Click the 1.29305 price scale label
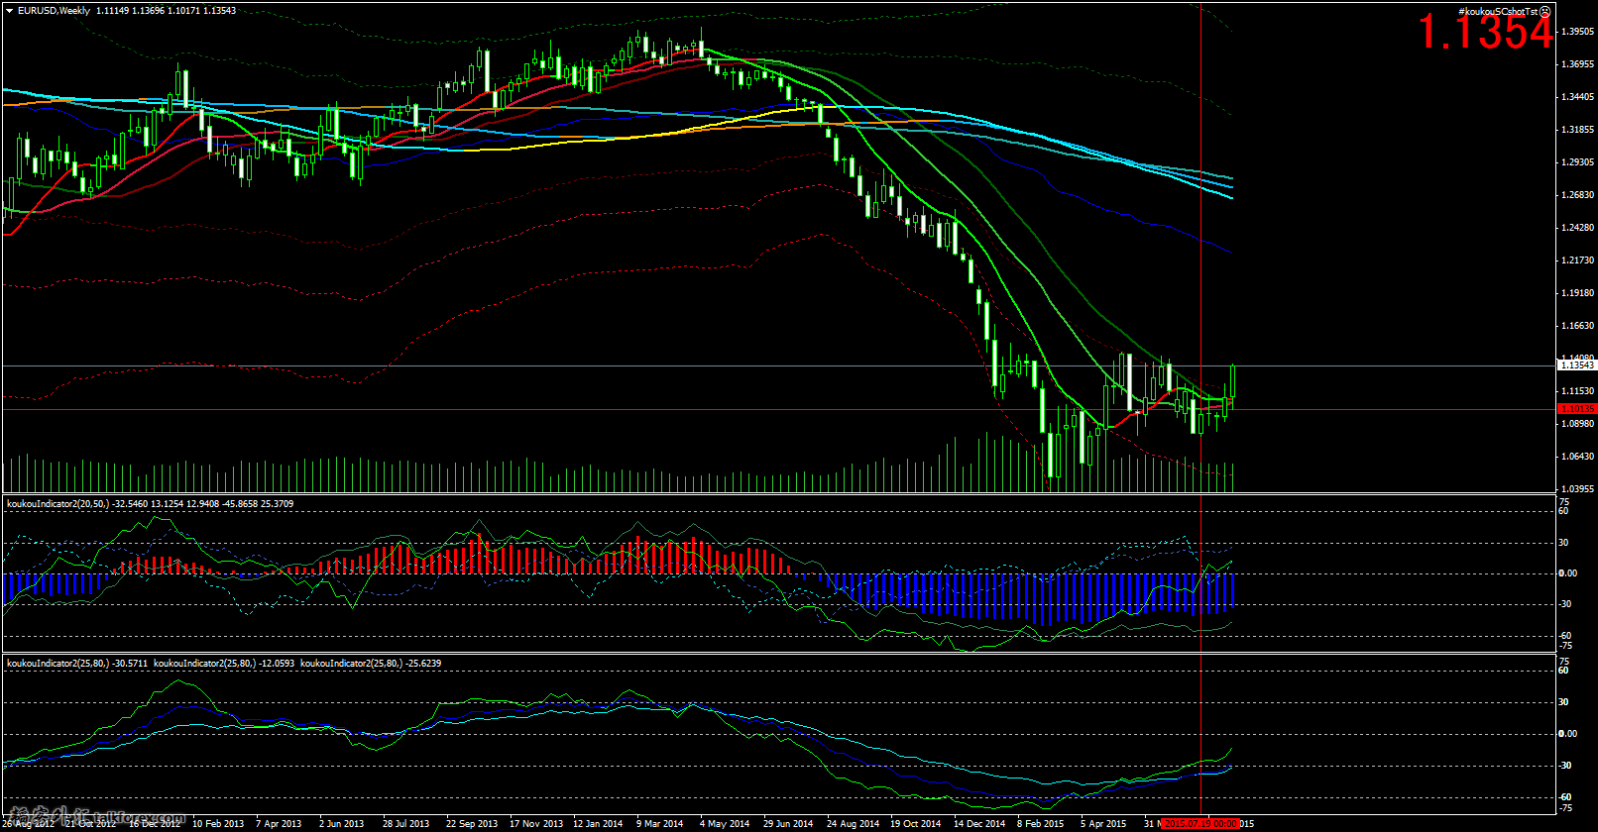The height and width of the screenshot is (832, 1598). tap(1577, 162)
